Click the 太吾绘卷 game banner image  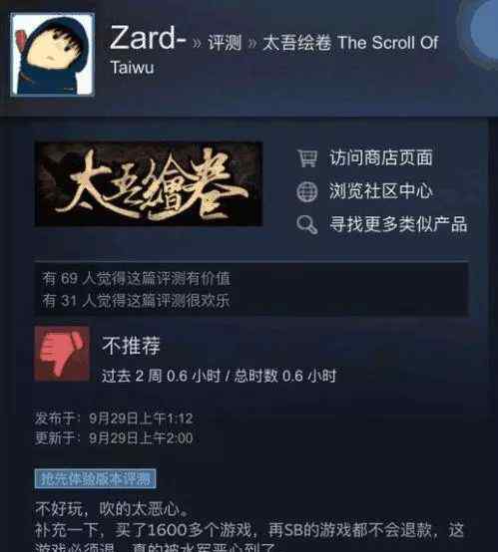click(x=148, y=183)
